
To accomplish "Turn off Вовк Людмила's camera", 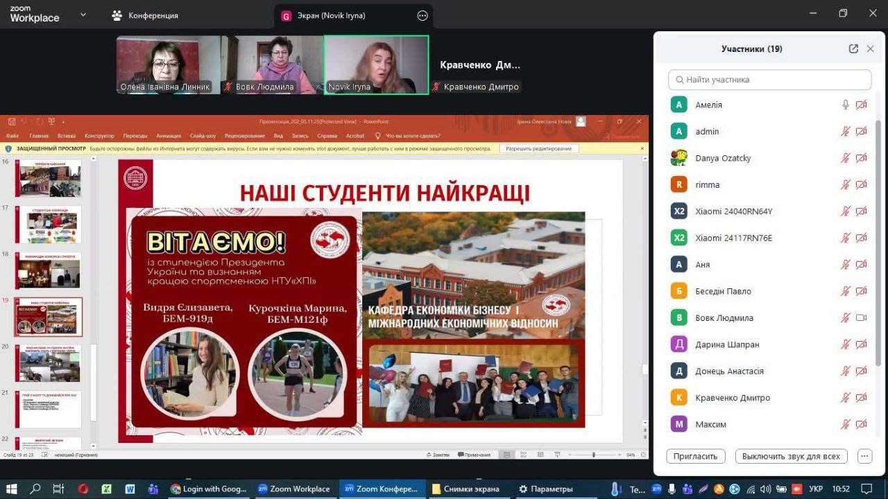I will 862,317.
